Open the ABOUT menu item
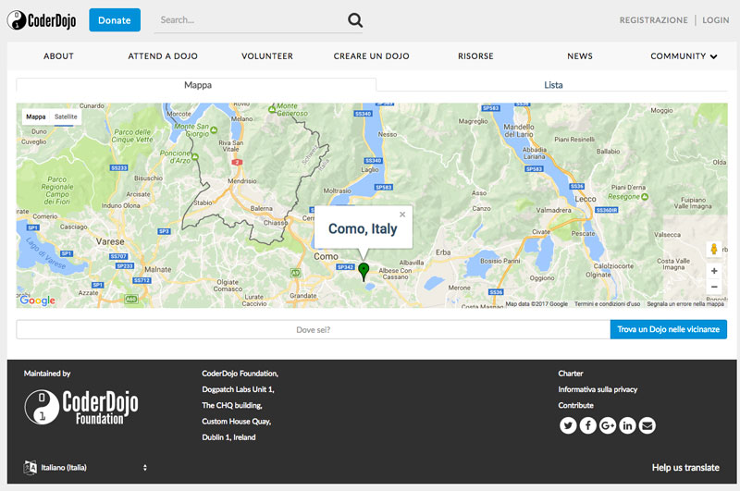The image size is (740, 491). tap(58, 56)
